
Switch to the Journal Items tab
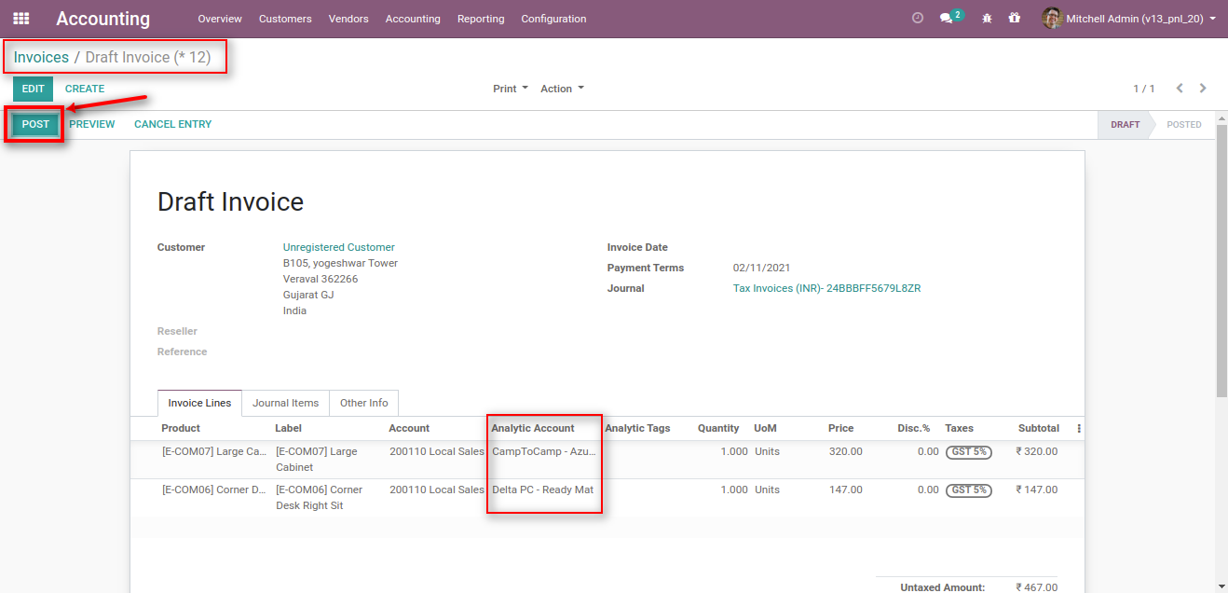[285, 402]
